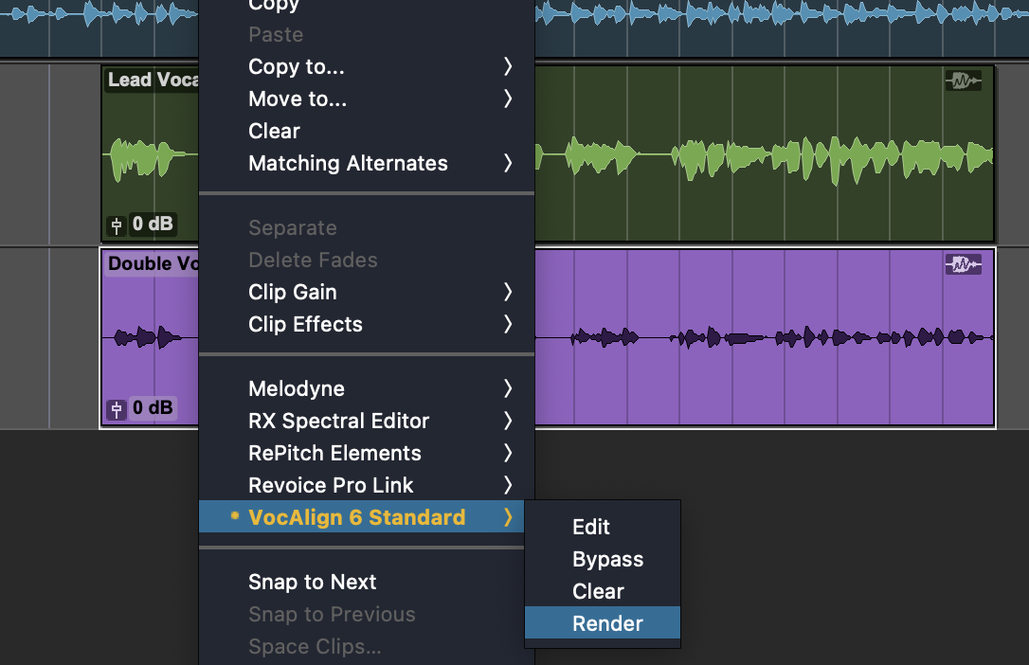
Task: Choose Edit from VocAlign submenu
Action: point(591,527)
